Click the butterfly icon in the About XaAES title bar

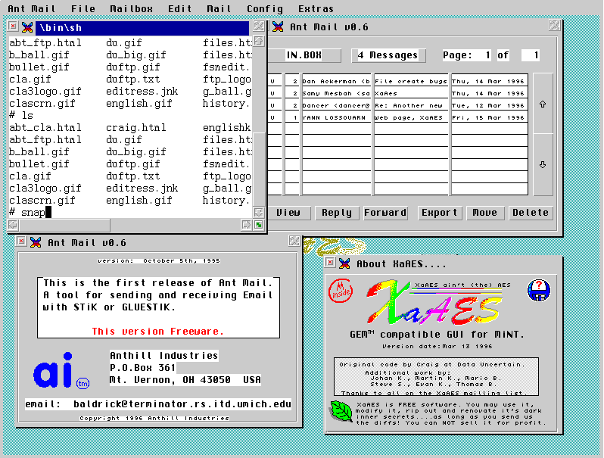tap(344, 263)
